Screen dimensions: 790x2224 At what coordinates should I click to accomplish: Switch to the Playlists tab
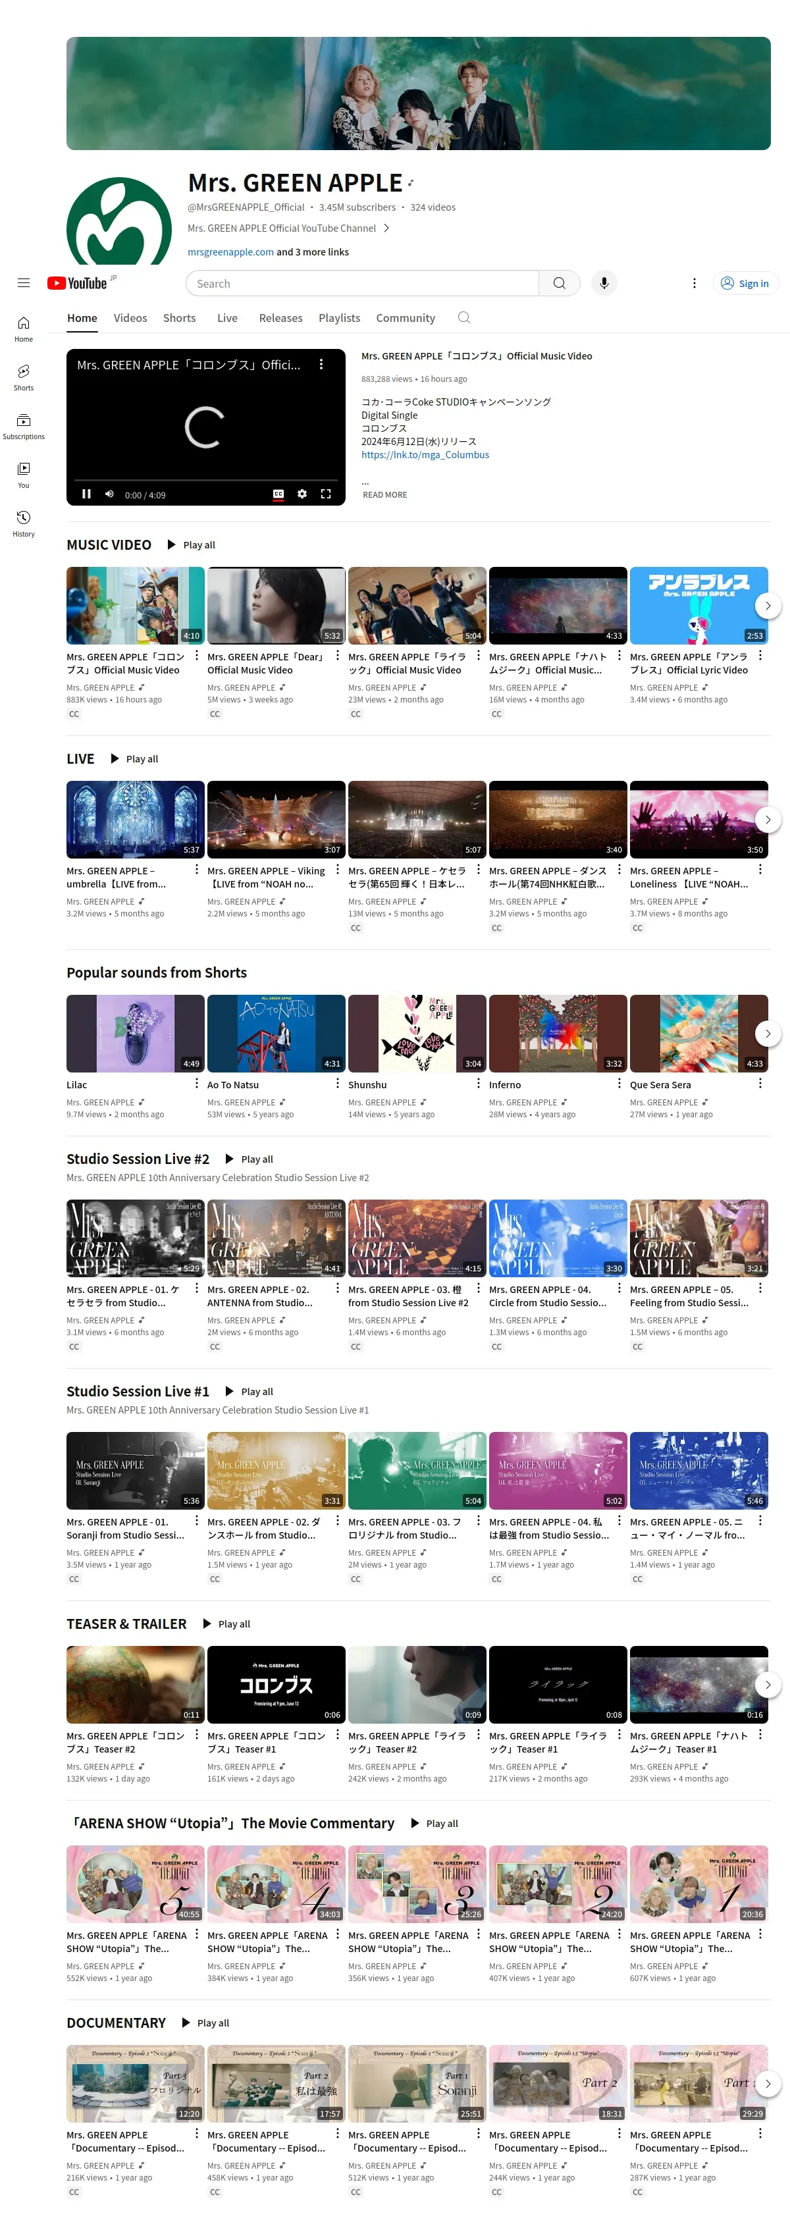pyautogui.click(x=339, y=318)
